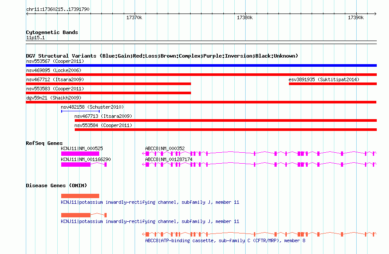The image size is (389, 254).
Task: Select the KCNJ11|NM_001166290 gene label
Action: [x=86, y=159]
